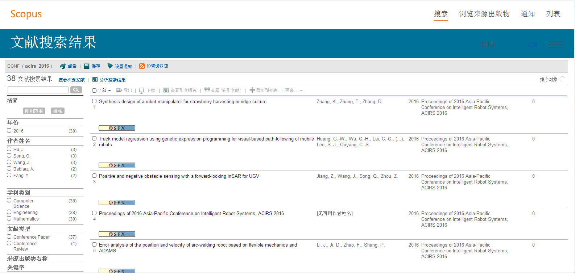Open Error analysis of arc-welding robot title
Image resolution: width=575 pixels, height=273 pixels.
(198, 248)
